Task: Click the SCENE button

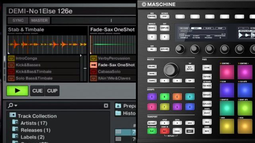Action: tap(207, 68)
